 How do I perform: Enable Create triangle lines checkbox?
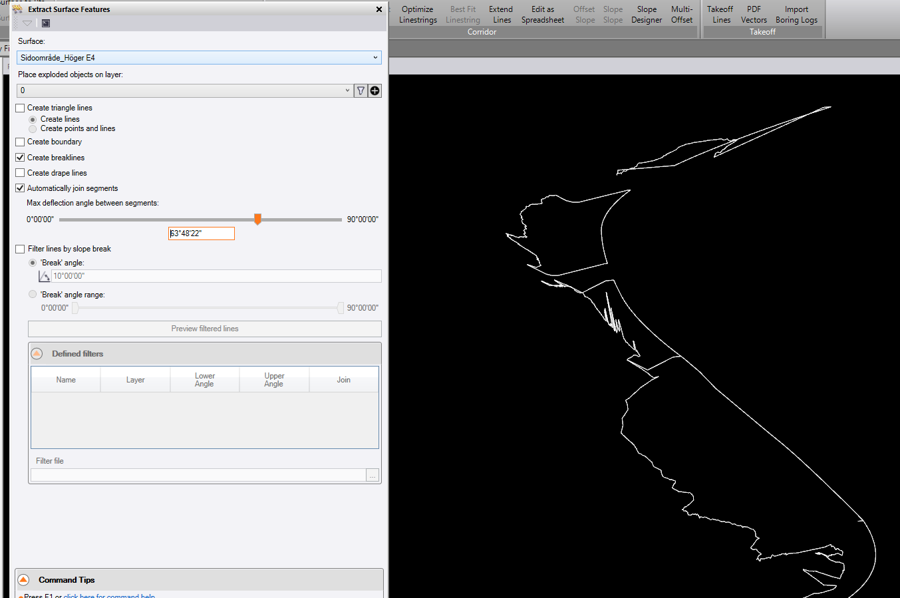[x=20, y=108]
